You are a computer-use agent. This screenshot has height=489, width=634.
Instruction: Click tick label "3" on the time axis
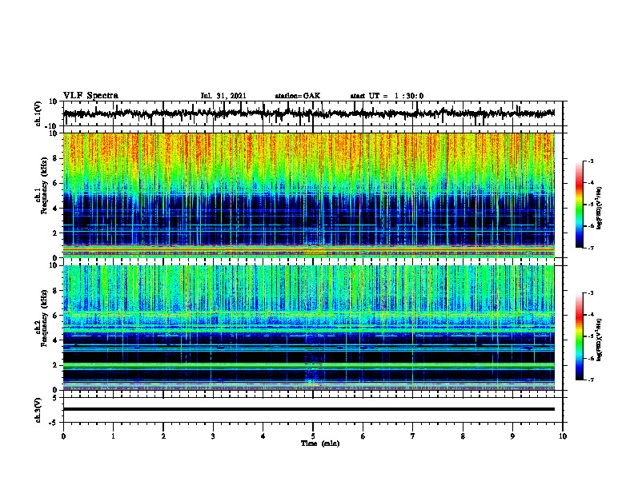[213, 436]
